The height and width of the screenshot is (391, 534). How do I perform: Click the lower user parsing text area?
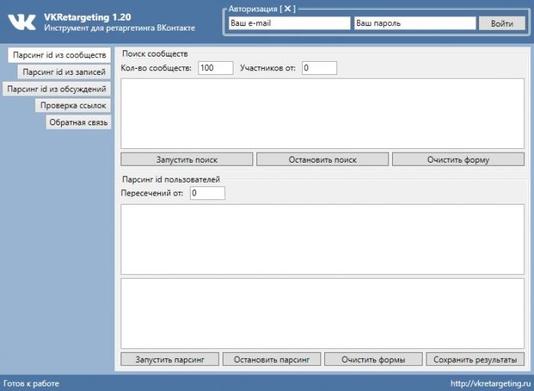[323, 314]
